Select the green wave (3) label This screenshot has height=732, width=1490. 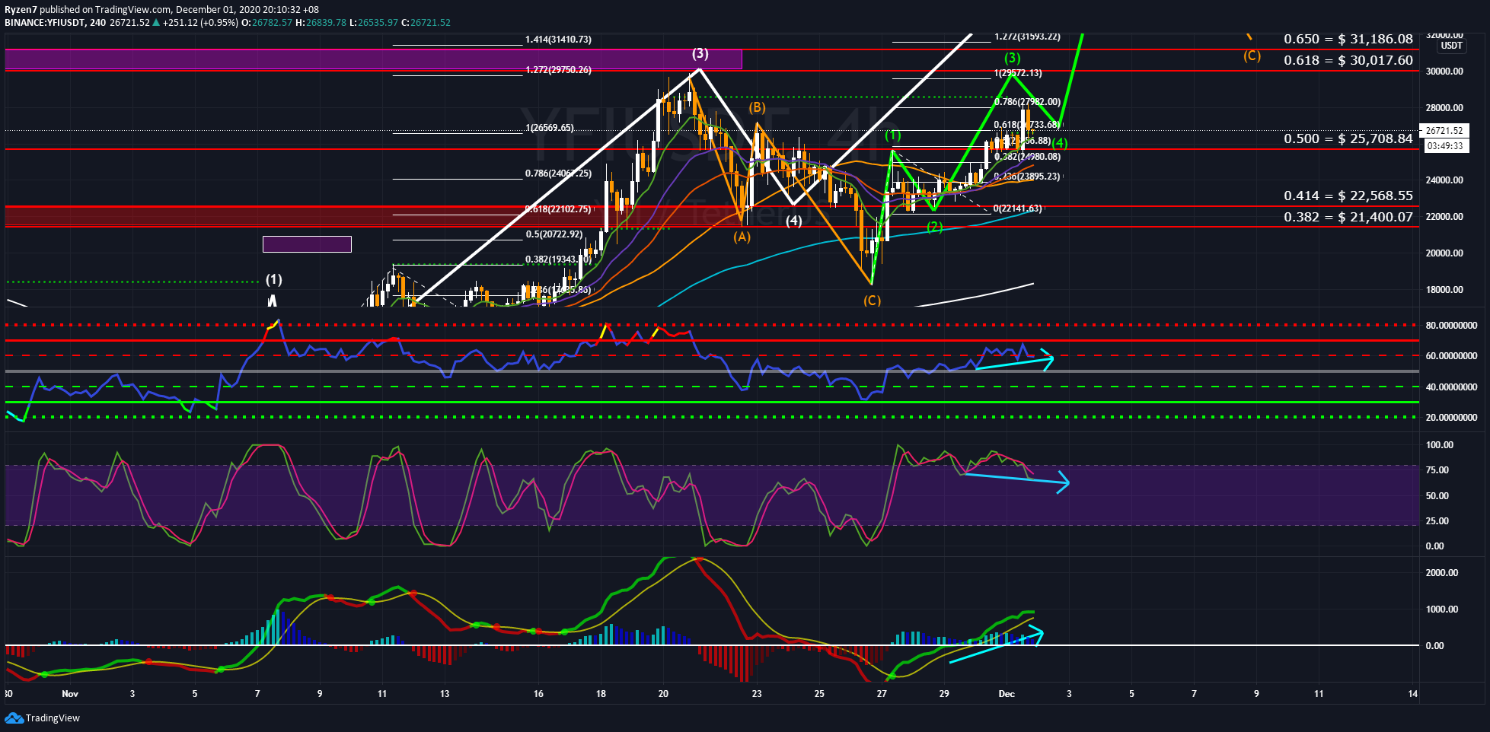click(1012, 58)
